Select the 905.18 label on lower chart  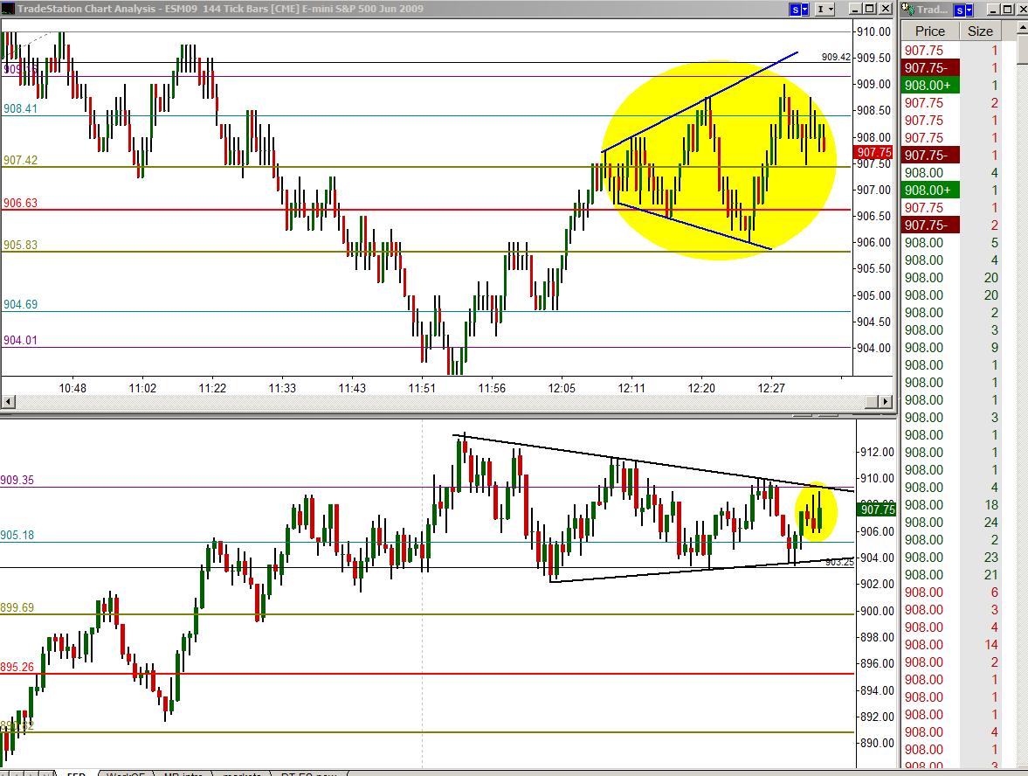point(17,536)
